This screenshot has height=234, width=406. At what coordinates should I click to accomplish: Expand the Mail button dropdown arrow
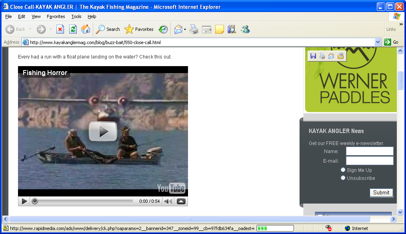185,29
